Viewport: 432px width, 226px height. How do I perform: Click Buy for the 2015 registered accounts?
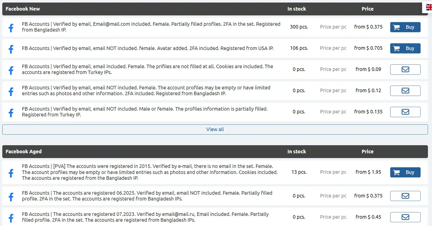[405, 172]
